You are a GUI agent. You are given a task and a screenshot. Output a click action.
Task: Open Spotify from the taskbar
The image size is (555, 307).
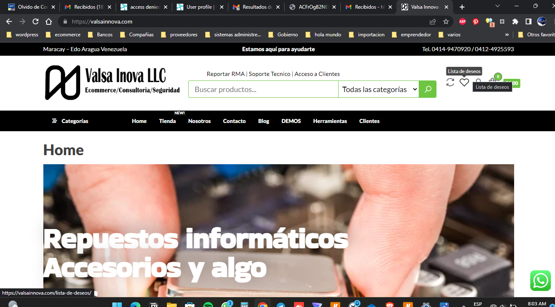point(208,305)
